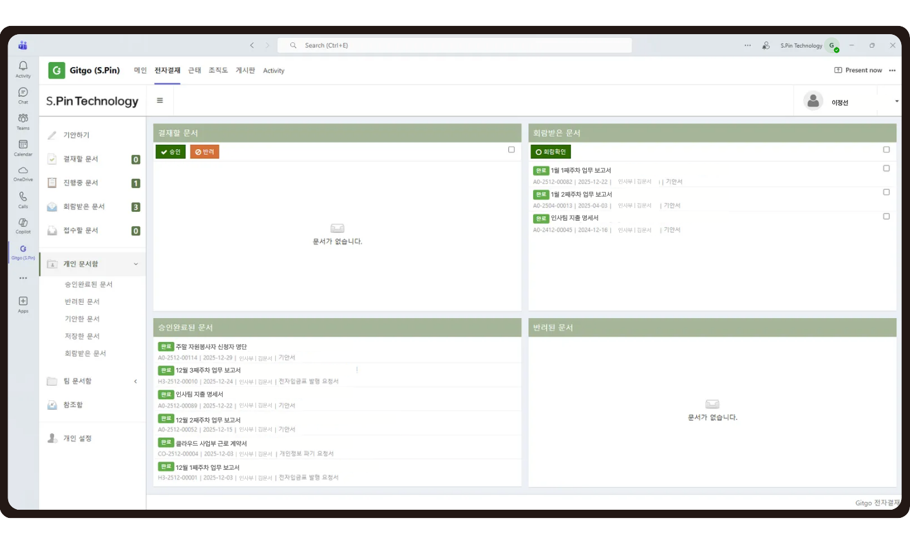Screen dimensions: 910x554
Task: Open the 이정선 user profile dropdown
Action: click(896, 101)
